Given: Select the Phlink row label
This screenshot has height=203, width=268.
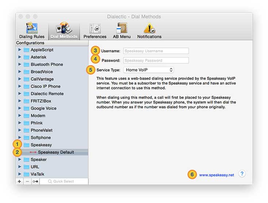Looking at the screenshot, I should 37,123.
